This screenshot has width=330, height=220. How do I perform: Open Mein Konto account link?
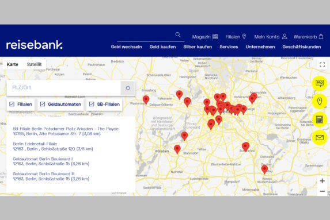pyautogui.click(x=271, y=37)
